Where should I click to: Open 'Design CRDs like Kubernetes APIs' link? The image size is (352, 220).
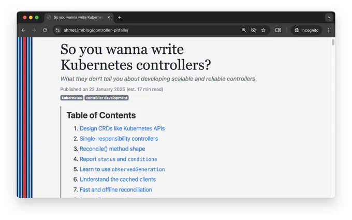point(122,128)
